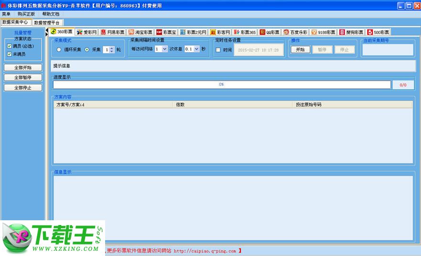Click the caipiao.q-ping.com website link

click(x=205, y=251)
